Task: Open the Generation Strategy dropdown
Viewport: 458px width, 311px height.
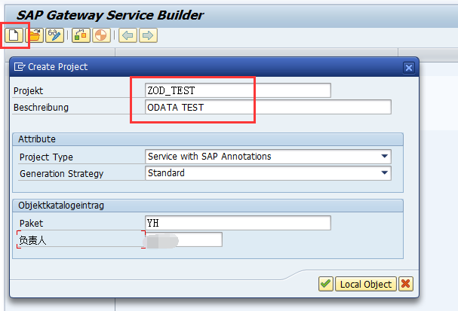Action: (x=386, y=173)
